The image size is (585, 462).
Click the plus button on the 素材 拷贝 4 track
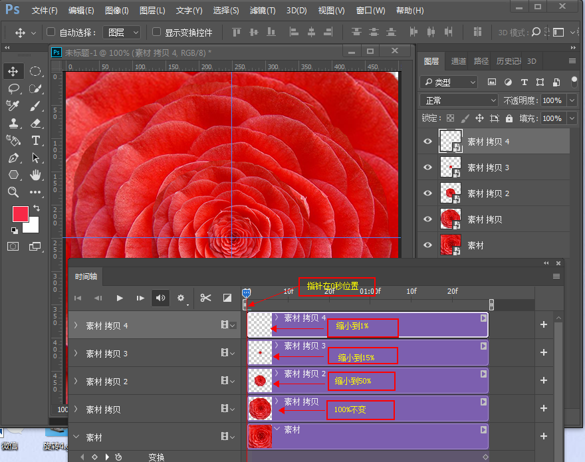[544, 325]
